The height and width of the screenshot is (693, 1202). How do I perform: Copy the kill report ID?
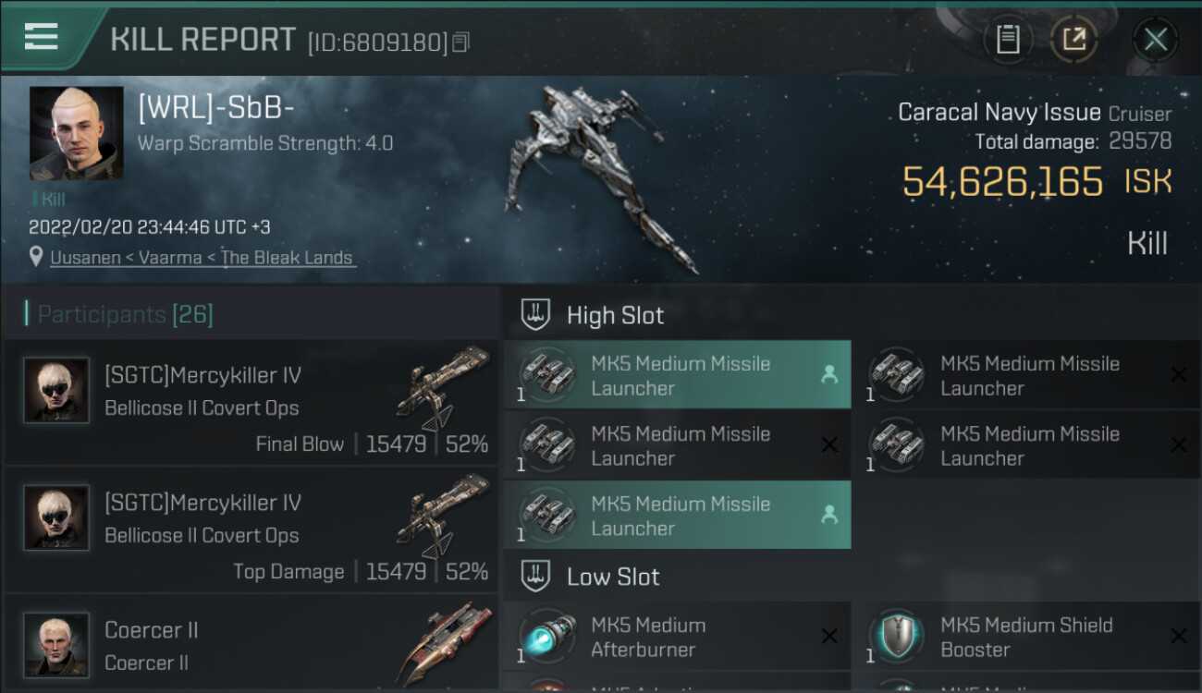click(460, 42)
